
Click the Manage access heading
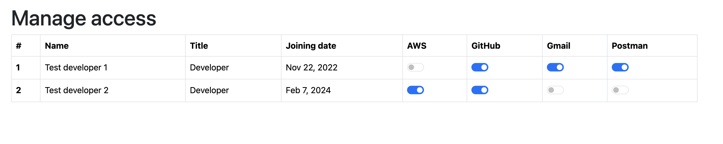click(84, 19)
